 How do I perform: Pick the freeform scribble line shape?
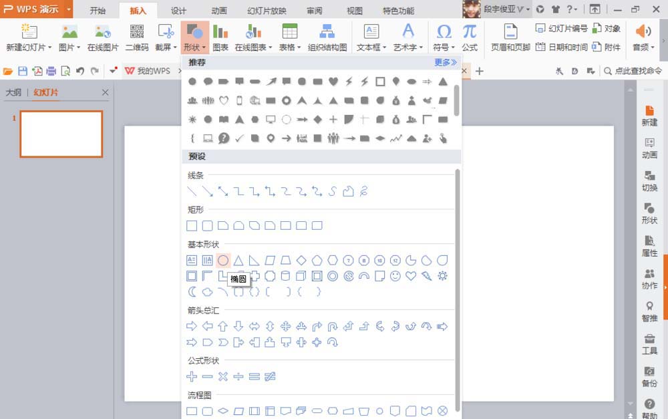pos(364,191)
